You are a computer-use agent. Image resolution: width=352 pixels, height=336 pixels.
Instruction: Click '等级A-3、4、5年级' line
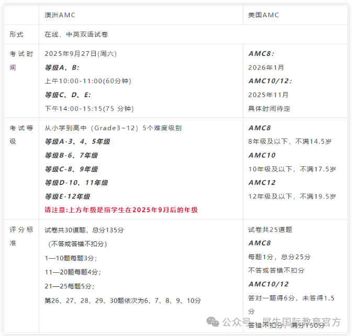pos(77,142)
